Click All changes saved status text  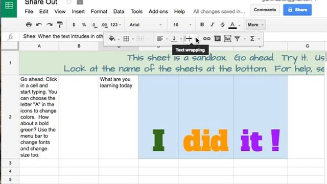[219, 11]
